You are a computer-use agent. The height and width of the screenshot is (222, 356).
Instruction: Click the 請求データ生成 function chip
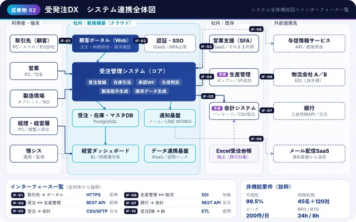[x=151, y=91]
